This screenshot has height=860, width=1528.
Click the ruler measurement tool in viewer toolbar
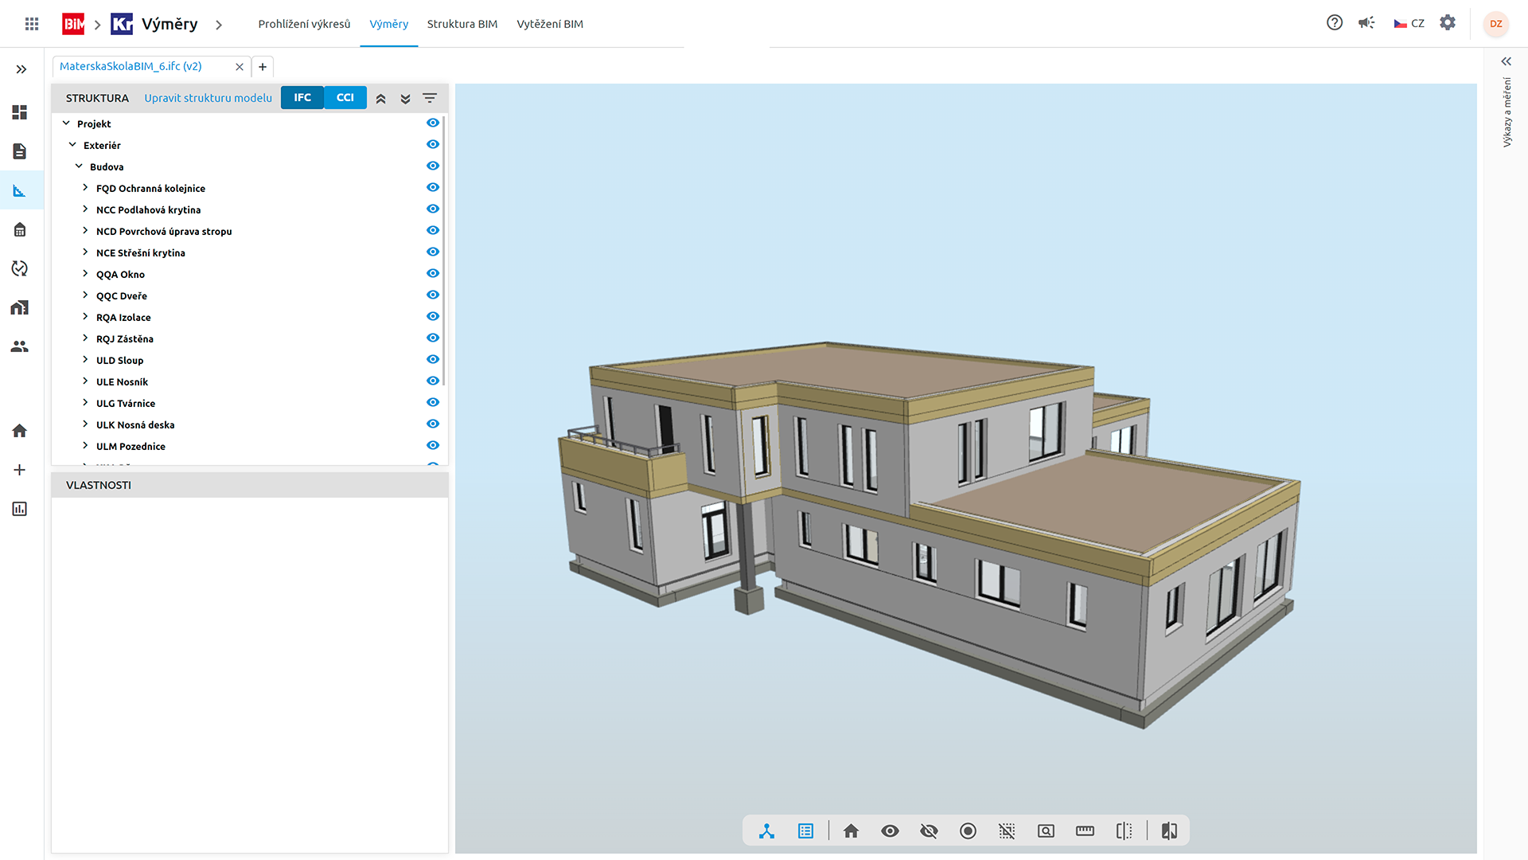[1085, 831]
